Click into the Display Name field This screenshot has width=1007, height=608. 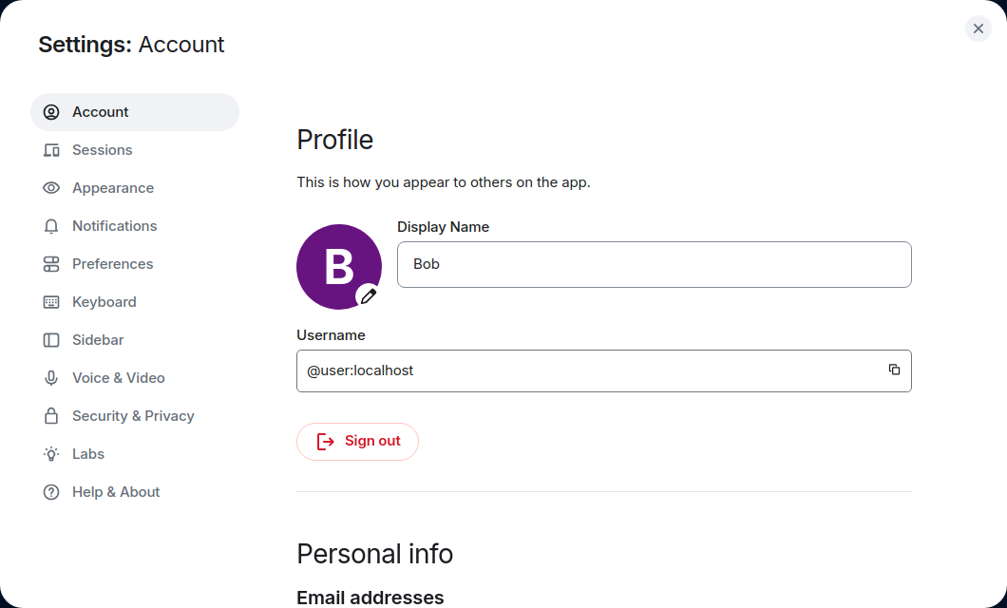[654, 264]
